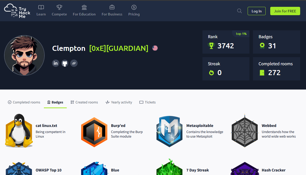Open the For Business menu
The height and width of the screenshot is (175, 306).
coord(112,11)
